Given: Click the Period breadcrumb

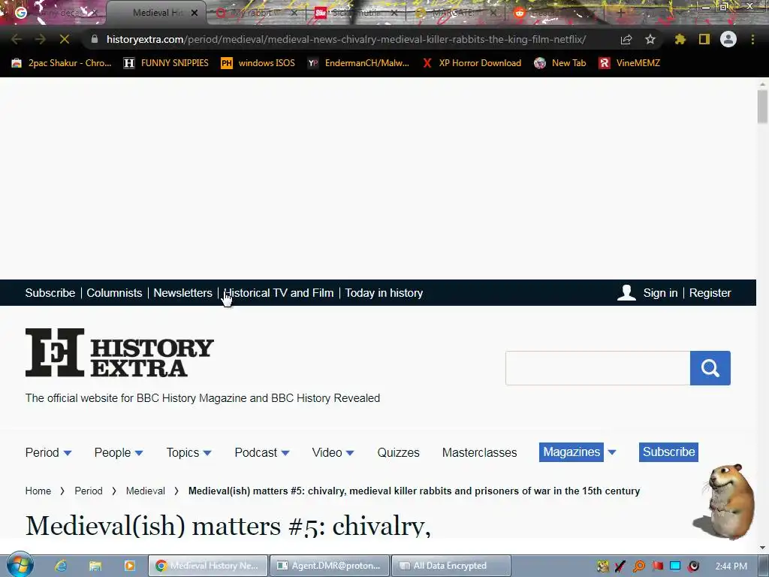Looking at the screenshot, I should coord(89,491).
